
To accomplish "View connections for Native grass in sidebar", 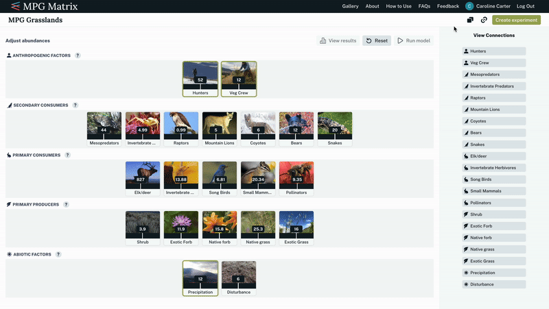I will pyautogui.click(x=493, y=249).
